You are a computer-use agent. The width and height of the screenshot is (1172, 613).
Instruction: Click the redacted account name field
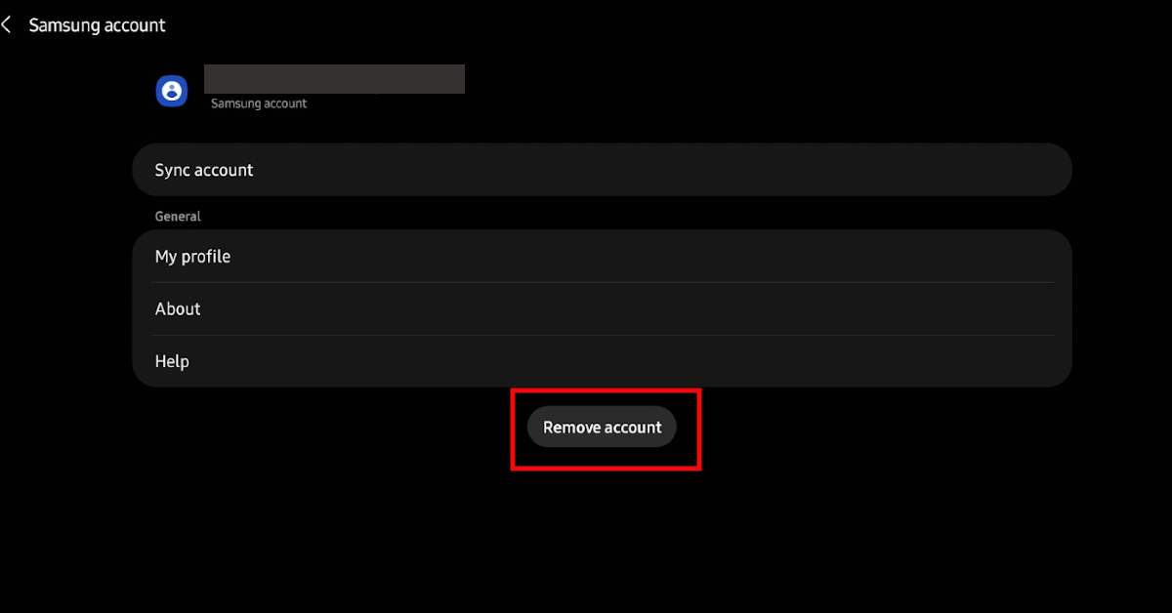(x=334, y=78)
